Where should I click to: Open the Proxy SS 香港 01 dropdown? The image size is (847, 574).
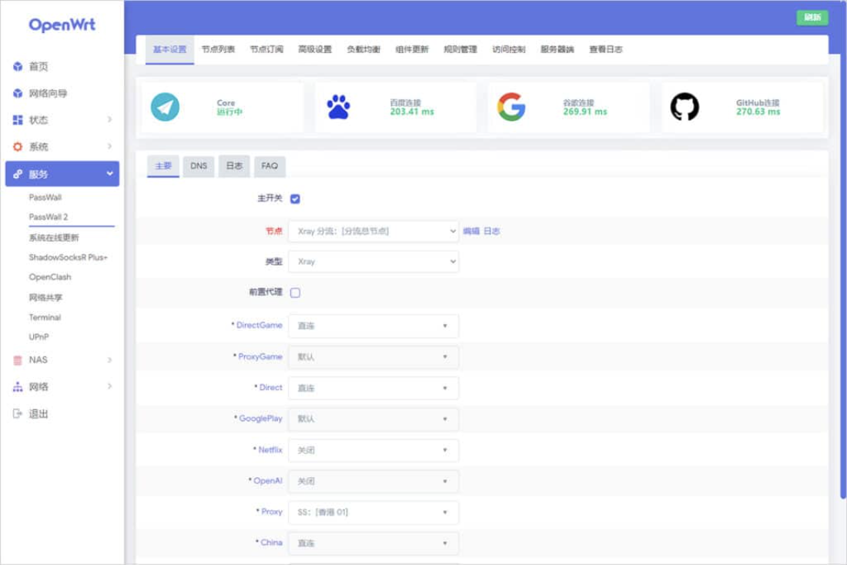373,512
